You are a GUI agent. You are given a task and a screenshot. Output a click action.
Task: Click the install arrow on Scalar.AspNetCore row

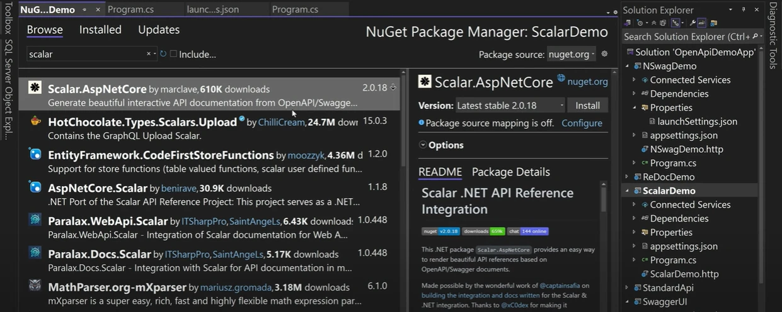pyautogui.click(x=393, y=87)
